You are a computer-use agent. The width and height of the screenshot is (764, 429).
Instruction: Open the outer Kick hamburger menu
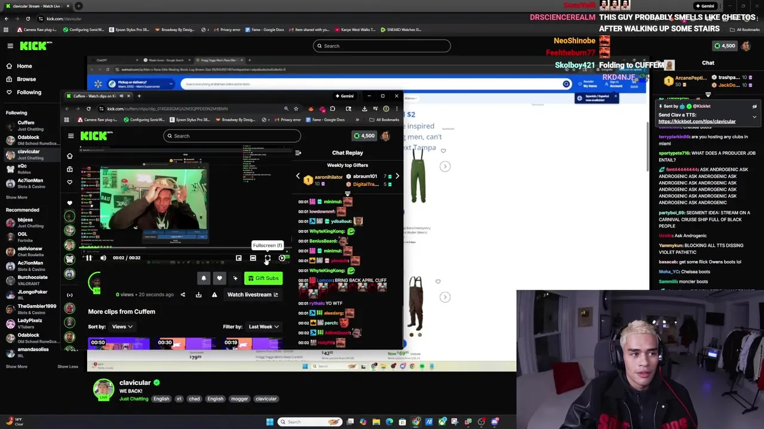coord(10,46)
